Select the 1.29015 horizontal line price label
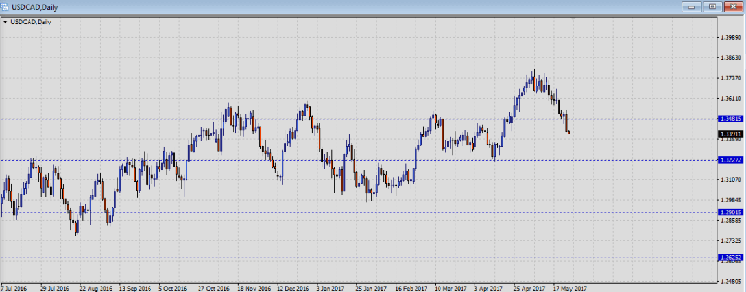The height and width of the screenshot is (292, 746). [731, 212]
